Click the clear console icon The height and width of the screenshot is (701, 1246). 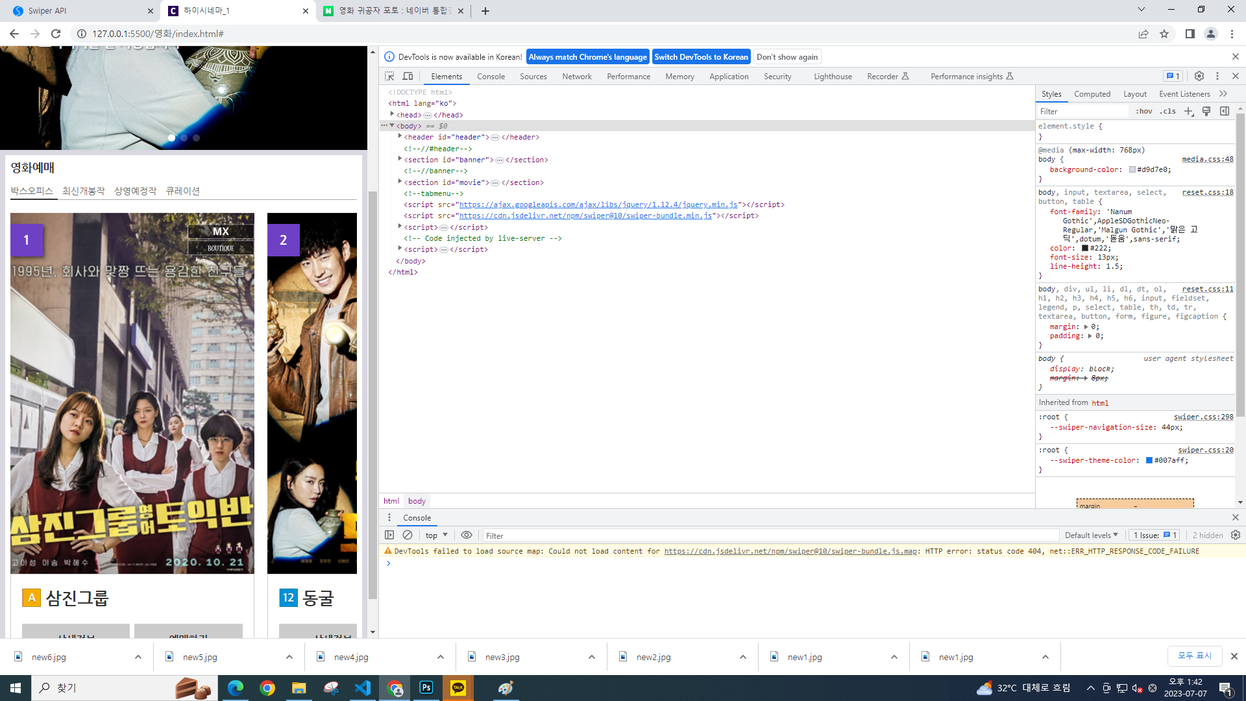[408, 535]
